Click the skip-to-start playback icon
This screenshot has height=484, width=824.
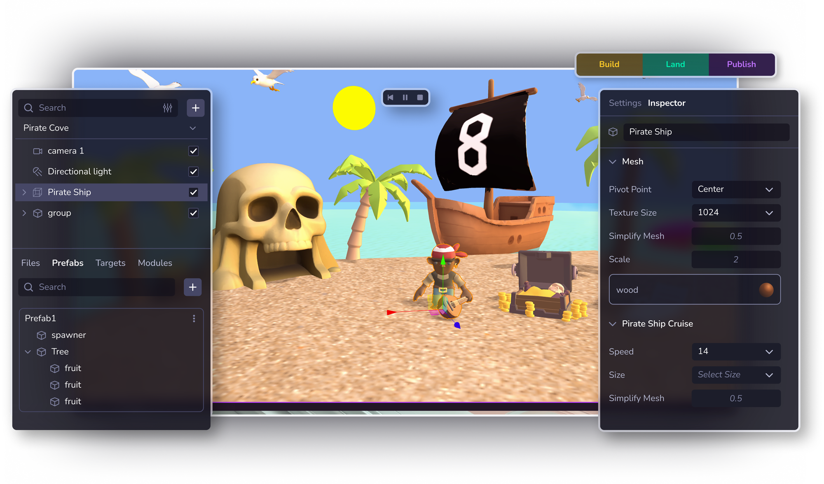coord(390,98)
